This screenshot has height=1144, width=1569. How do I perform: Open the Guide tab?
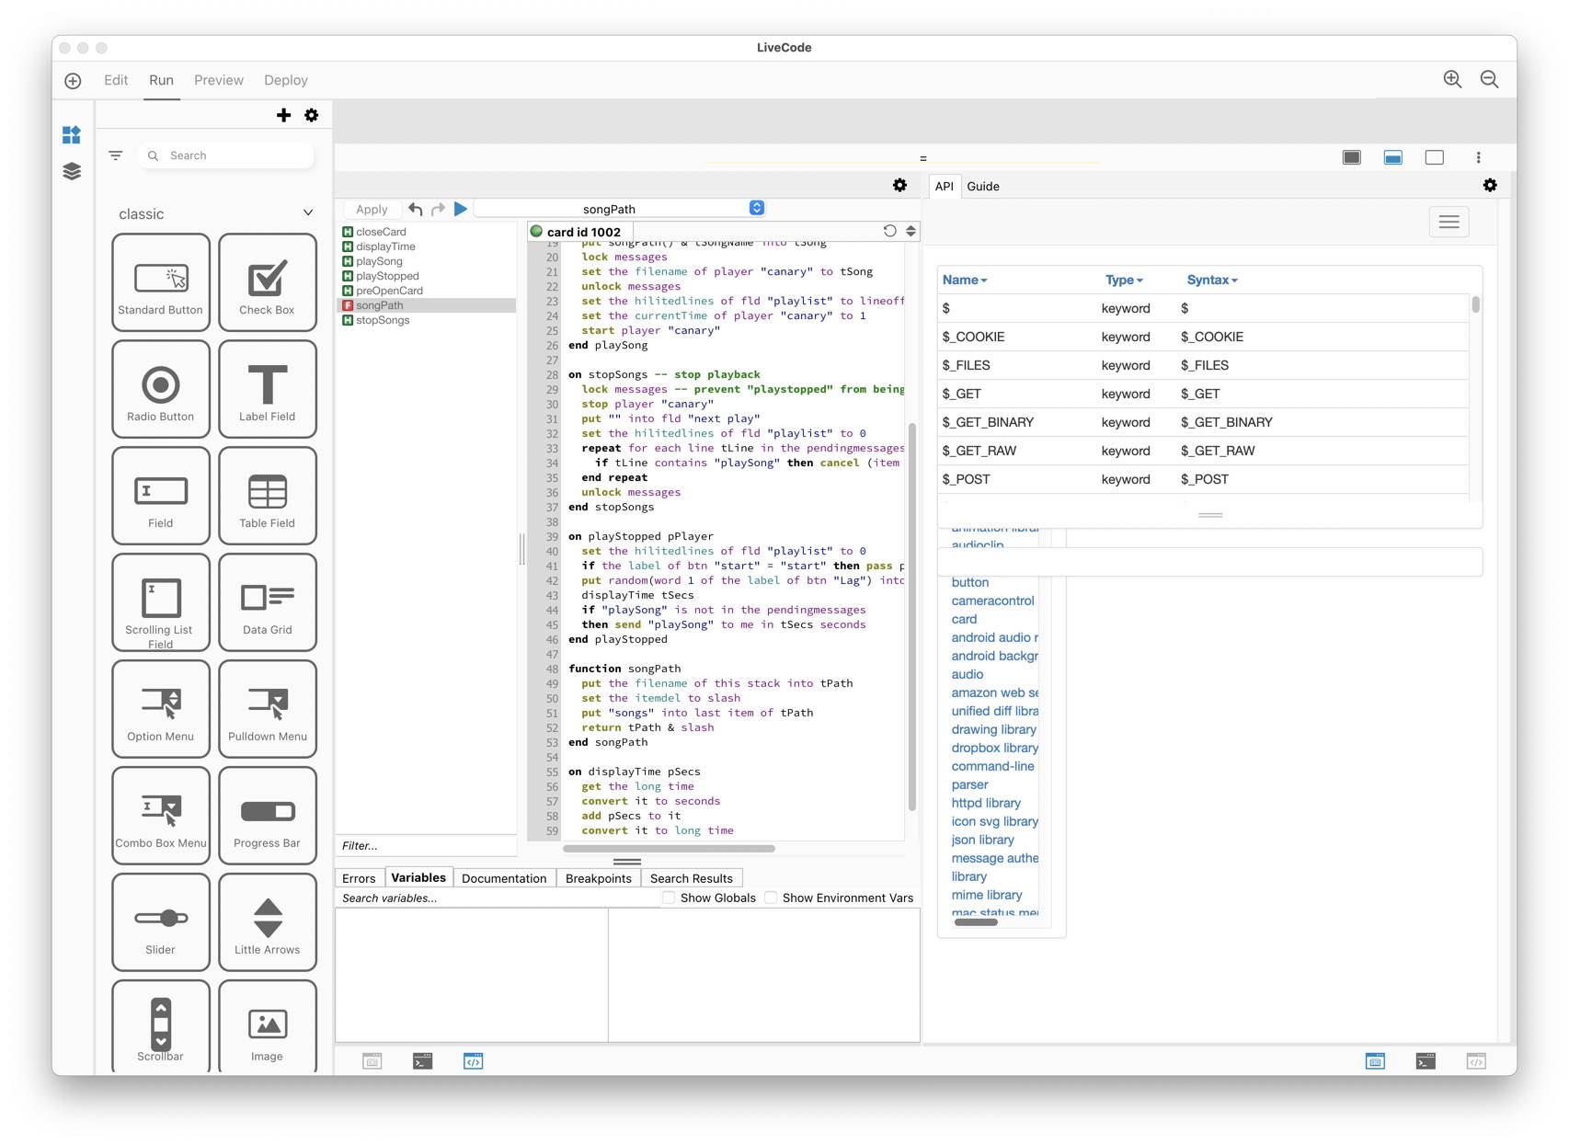pyautogui.click(x=982, y=186)
